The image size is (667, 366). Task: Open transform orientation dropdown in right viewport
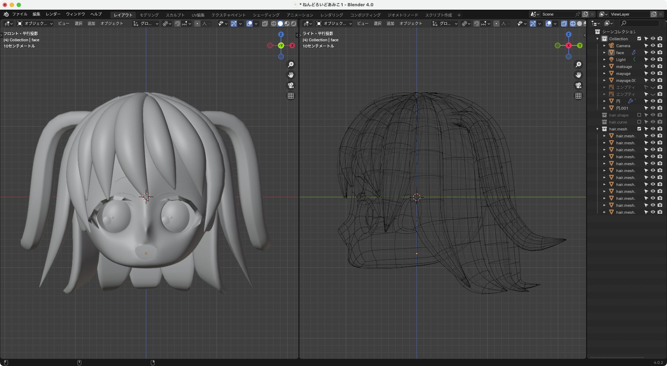[x=445, y=24]
